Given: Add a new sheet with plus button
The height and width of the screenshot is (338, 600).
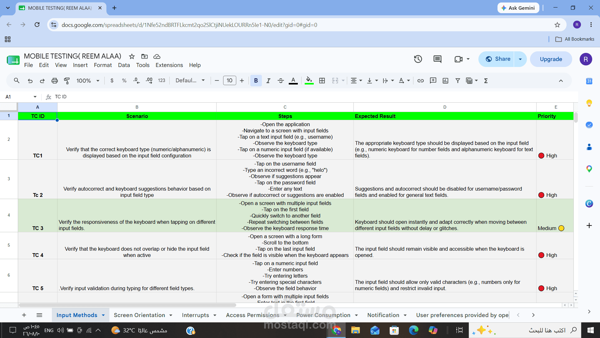Looking at the screenshot, I should coord(24,315).
